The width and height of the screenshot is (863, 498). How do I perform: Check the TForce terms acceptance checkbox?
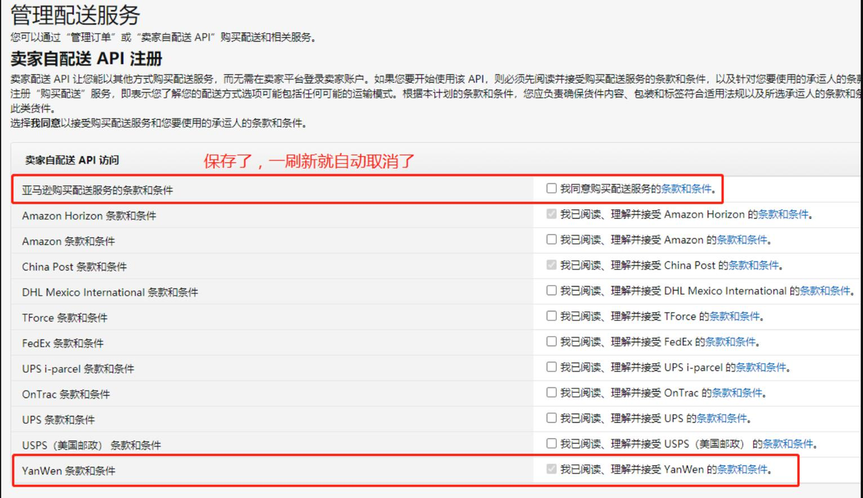(552, 316)
